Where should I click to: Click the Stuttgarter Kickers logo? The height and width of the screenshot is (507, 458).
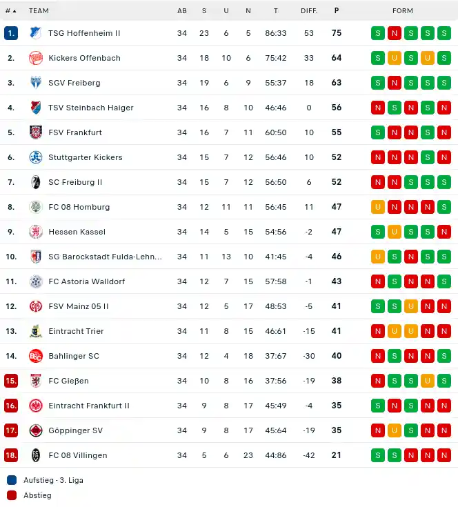tap(36, 157)
